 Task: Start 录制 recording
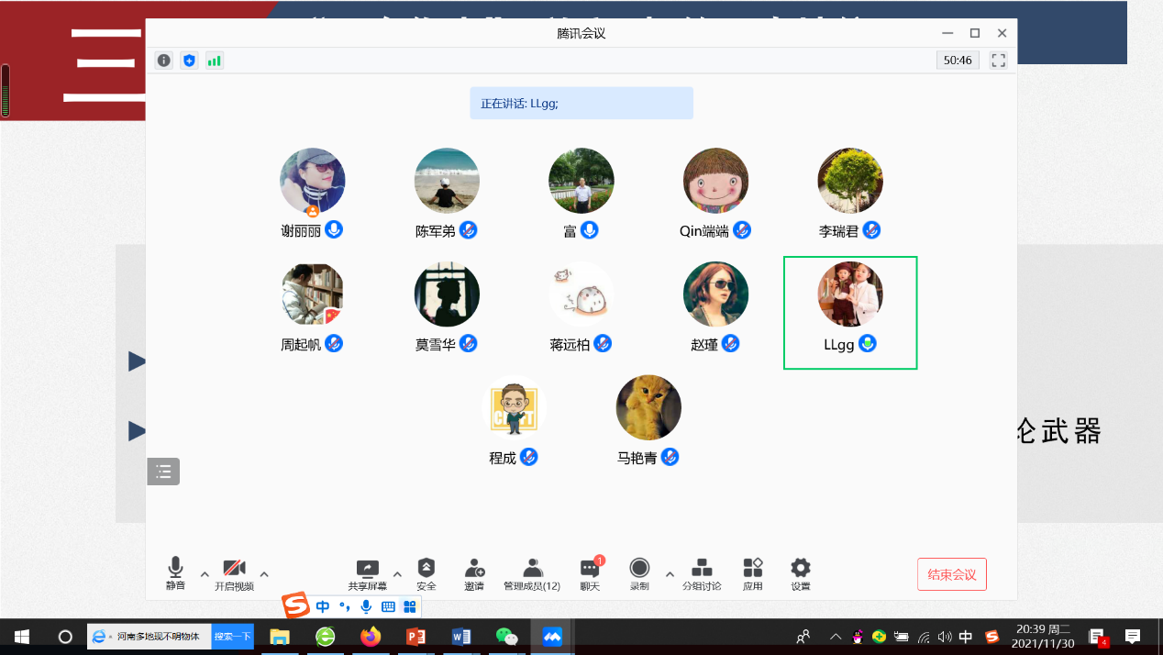pos(639,575)
